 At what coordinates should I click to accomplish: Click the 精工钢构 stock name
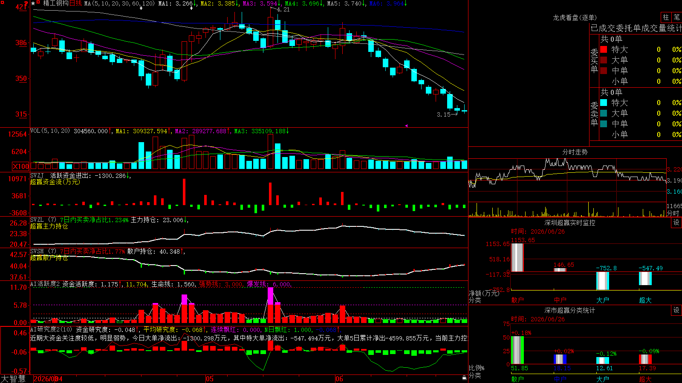[x=56, y=3]
